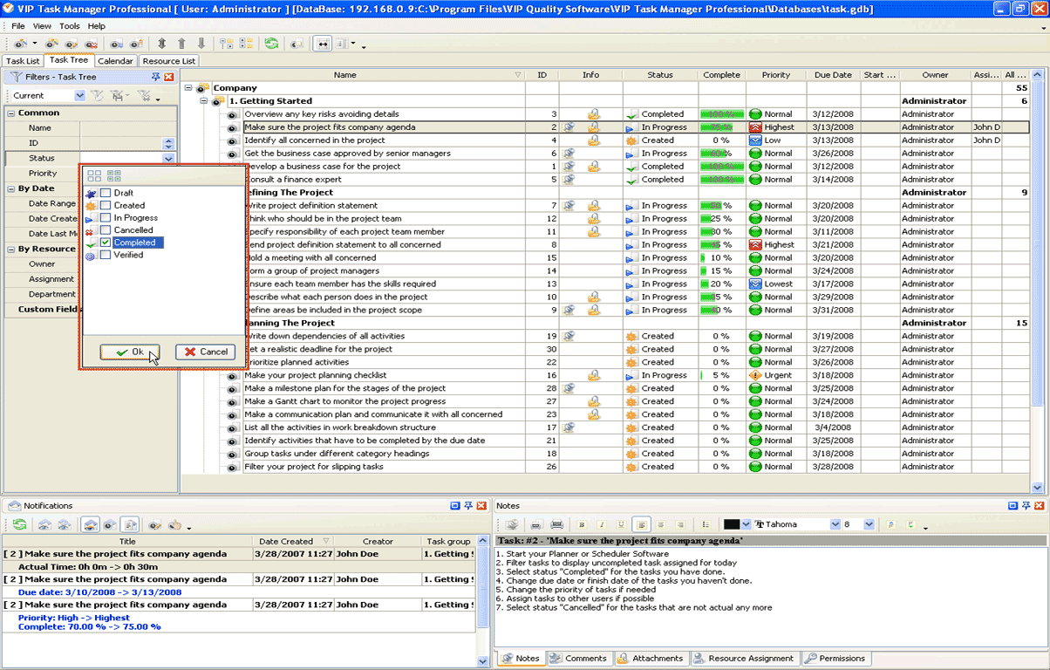This screenshot has height=670, width=1050.
Task: Click the fit-columns-width icon in the main toolbar
Action: pyautogui.click(x=323, y=44)
